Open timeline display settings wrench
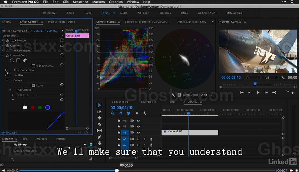 (145, 113)
